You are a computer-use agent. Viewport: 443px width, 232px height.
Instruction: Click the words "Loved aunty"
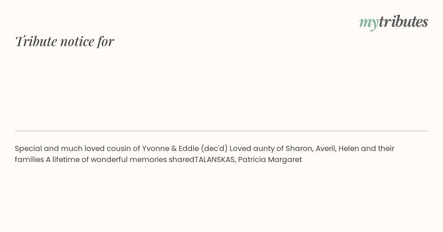click(252, 149)
